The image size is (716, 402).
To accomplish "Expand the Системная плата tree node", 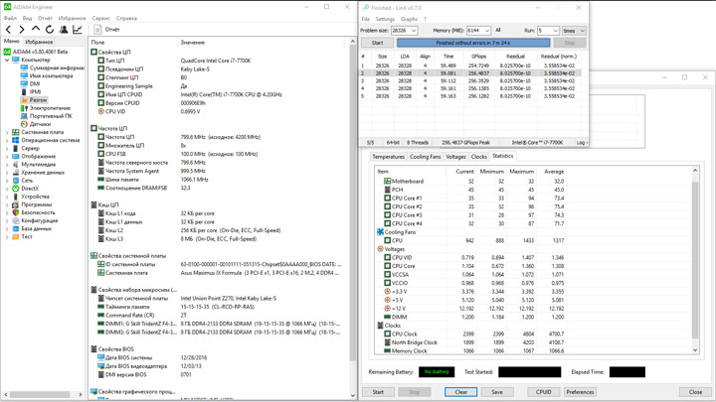I will [7, 132].
